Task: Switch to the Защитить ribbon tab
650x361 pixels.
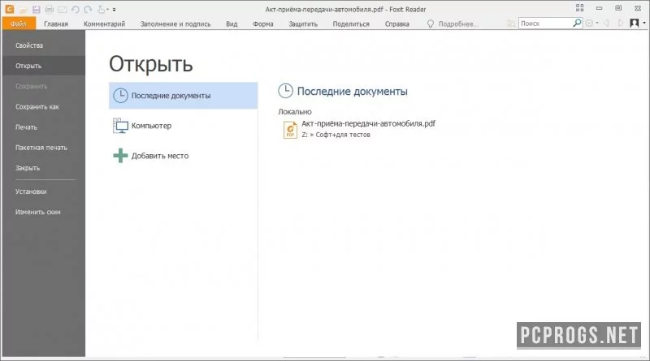Action: 303,24
